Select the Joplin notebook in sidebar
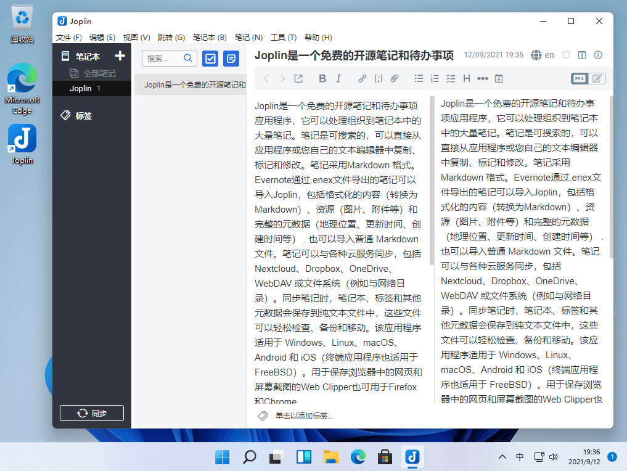 point(92,88)
